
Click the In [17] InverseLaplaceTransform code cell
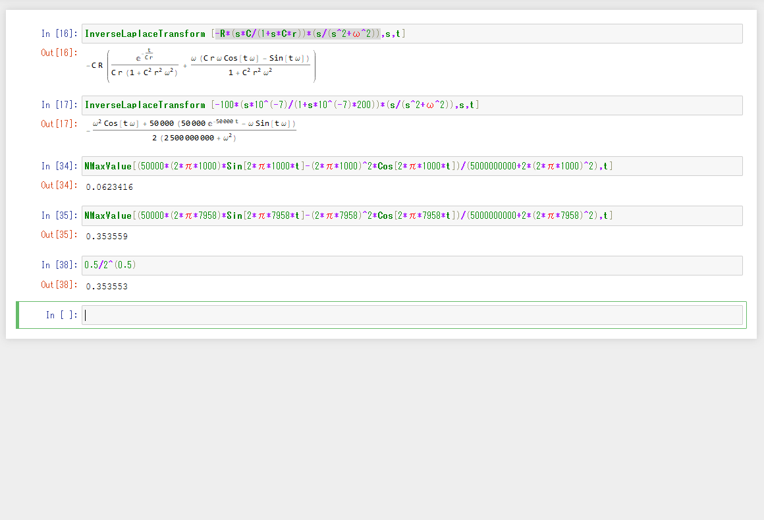pos(412,105)
